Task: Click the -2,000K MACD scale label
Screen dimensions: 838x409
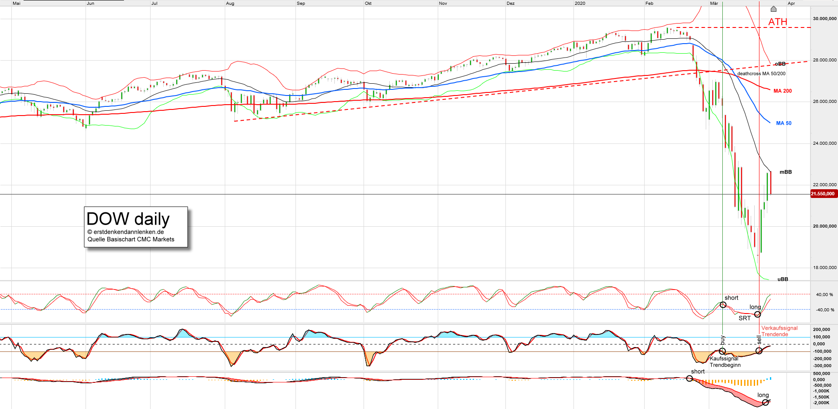Action: [x=822, y=403]
